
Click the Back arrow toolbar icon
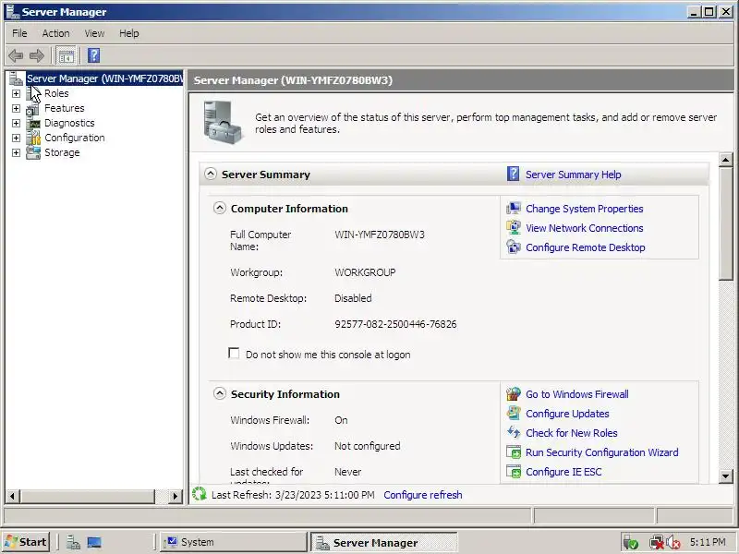click(x=16, y=55)
